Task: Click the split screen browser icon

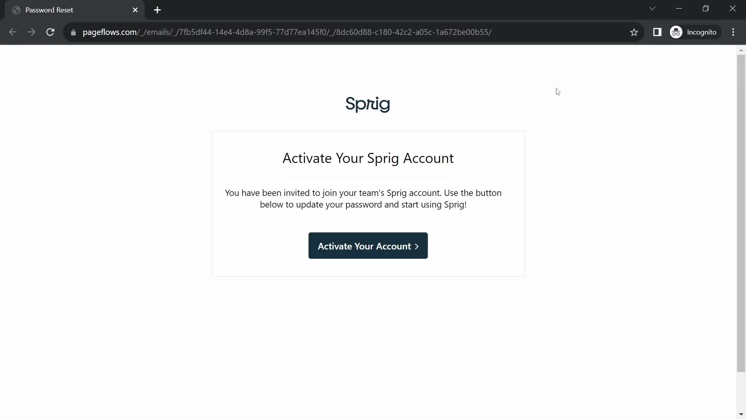Action: coord(657,32)
